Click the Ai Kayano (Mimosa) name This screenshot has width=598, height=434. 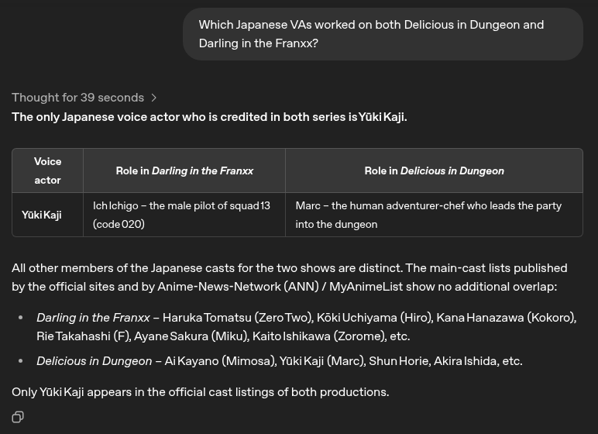221,360
